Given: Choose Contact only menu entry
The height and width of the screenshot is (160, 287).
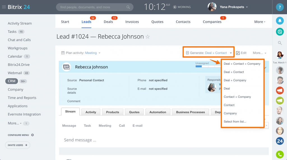Looking at the screenshot, I should (229, 105).
